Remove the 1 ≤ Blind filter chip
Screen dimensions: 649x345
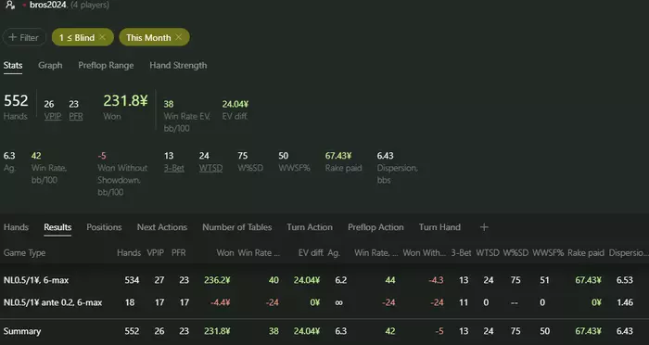pyautogui.click(x=103, y=37)
